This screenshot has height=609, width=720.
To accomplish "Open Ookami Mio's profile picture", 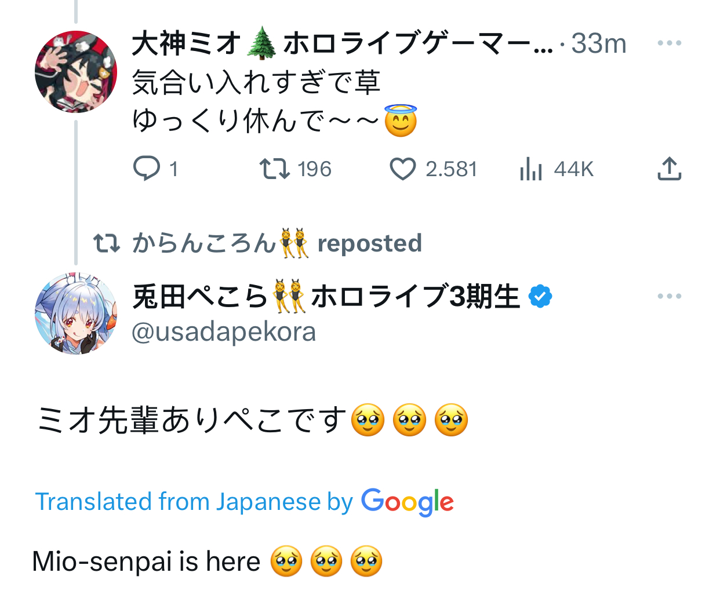I will pyautogui.click(x=76, y=72).
